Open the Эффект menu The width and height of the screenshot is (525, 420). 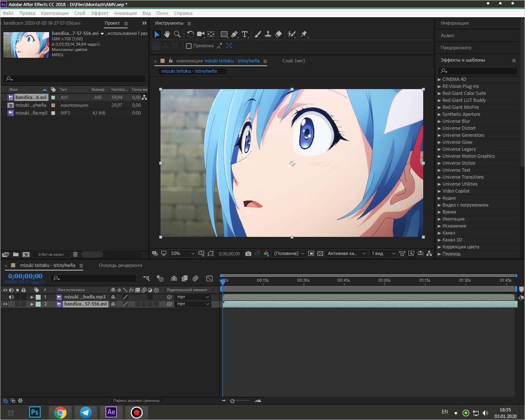click(x=100, y=13)
